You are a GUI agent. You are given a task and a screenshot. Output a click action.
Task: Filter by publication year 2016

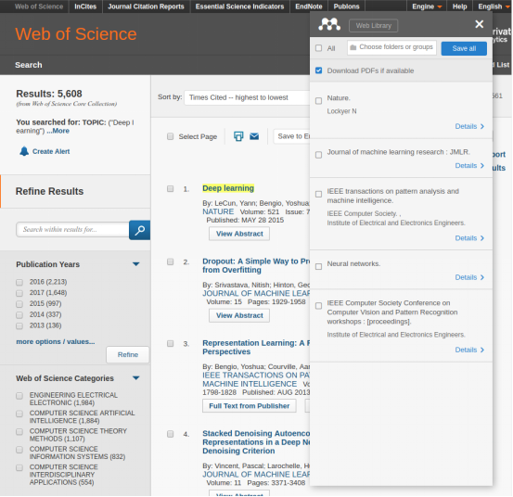point(19,282)
